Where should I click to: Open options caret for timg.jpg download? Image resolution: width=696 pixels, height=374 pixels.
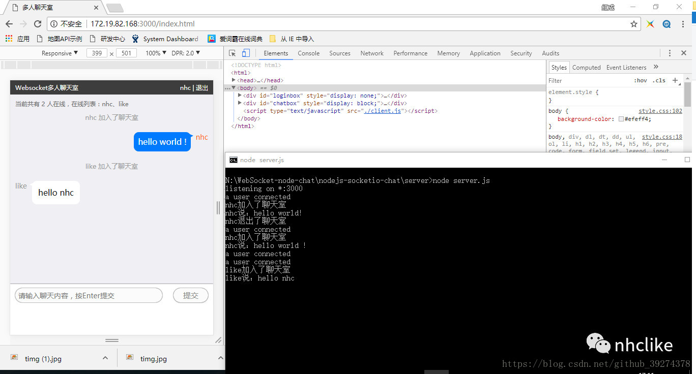(220, 358)
